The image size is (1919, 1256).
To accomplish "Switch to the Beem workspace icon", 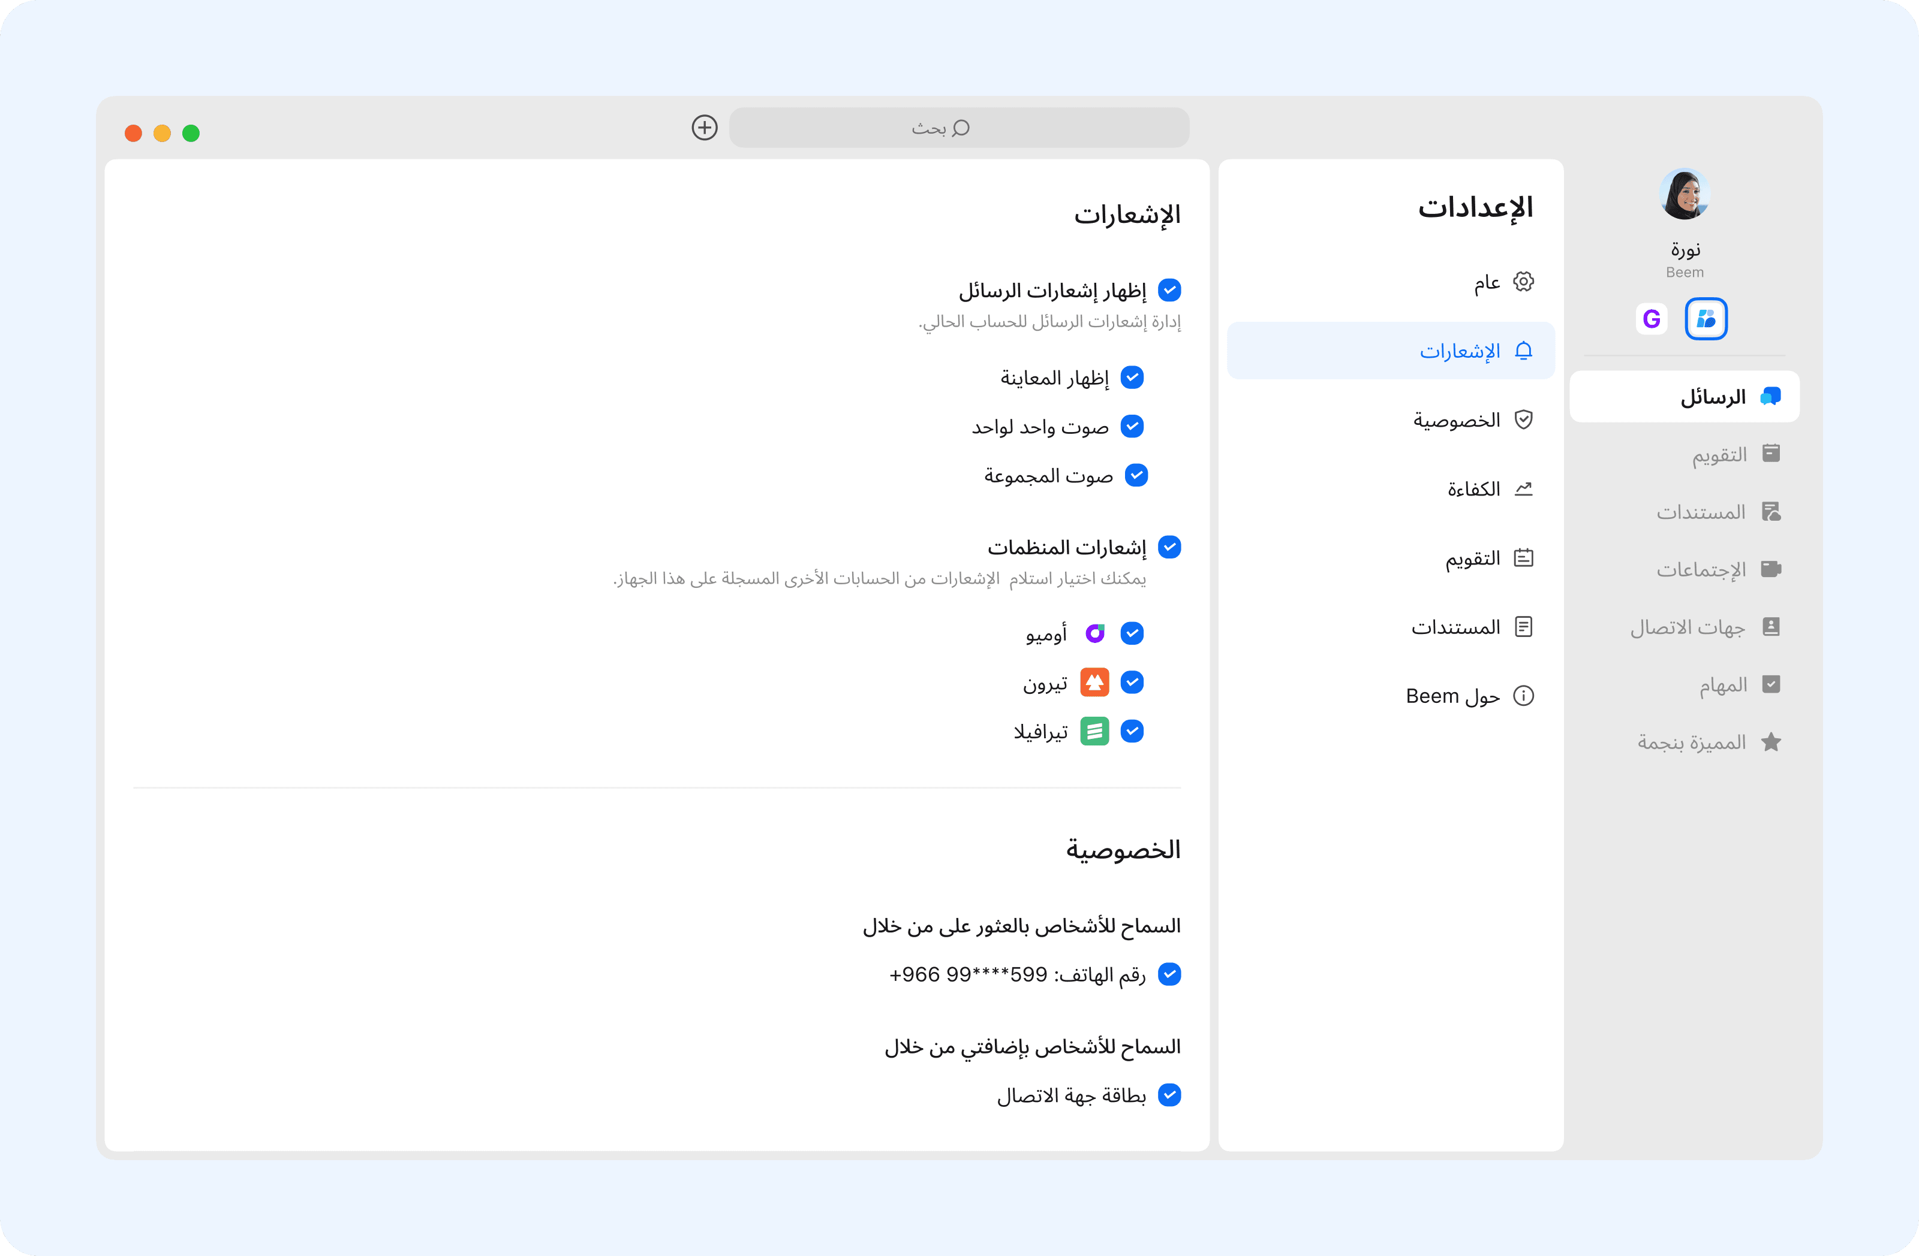I will point(1706,319).
